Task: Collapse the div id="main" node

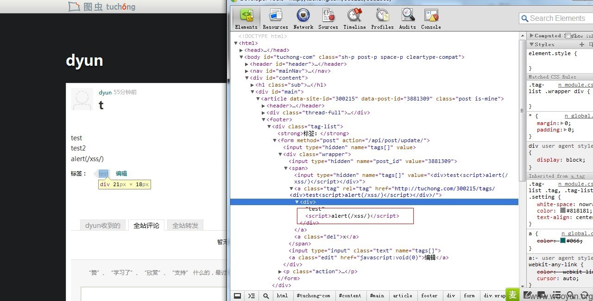Action: [x=252, y=92]
